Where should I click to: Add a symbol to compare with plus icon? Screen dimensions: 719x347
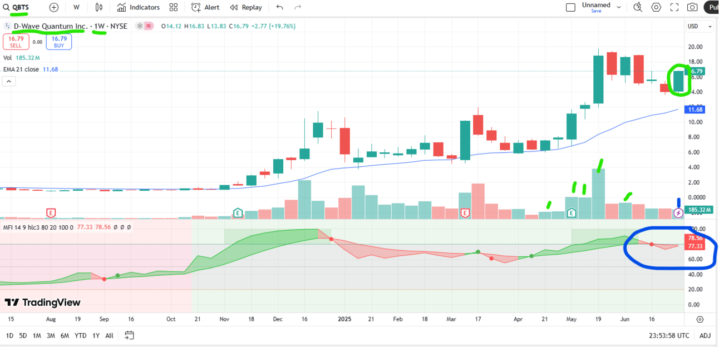tap(53, 7)
